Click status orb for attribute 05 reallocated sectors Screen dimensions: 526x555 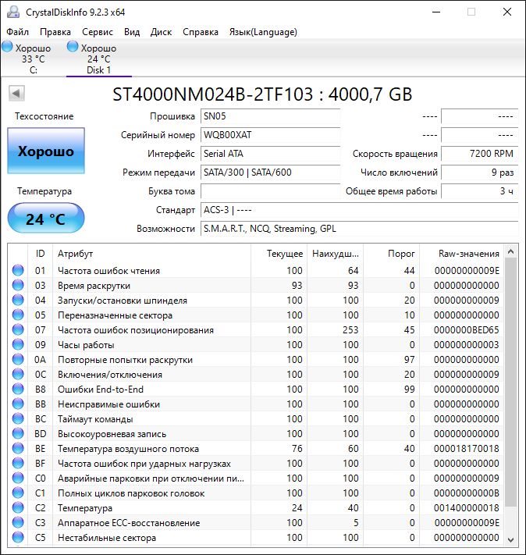point(18,315)
